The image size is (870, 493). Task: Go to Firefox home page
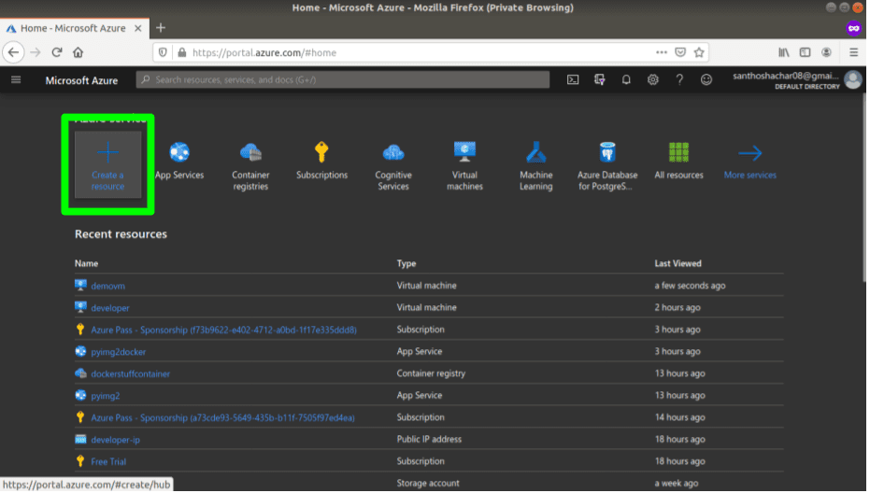point(78,52)
